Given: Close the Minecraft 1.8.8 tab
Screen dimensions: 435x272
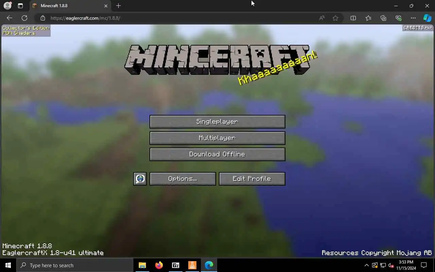Looking at the screenshot, I should pyautogui.click(x=106, y=6).
